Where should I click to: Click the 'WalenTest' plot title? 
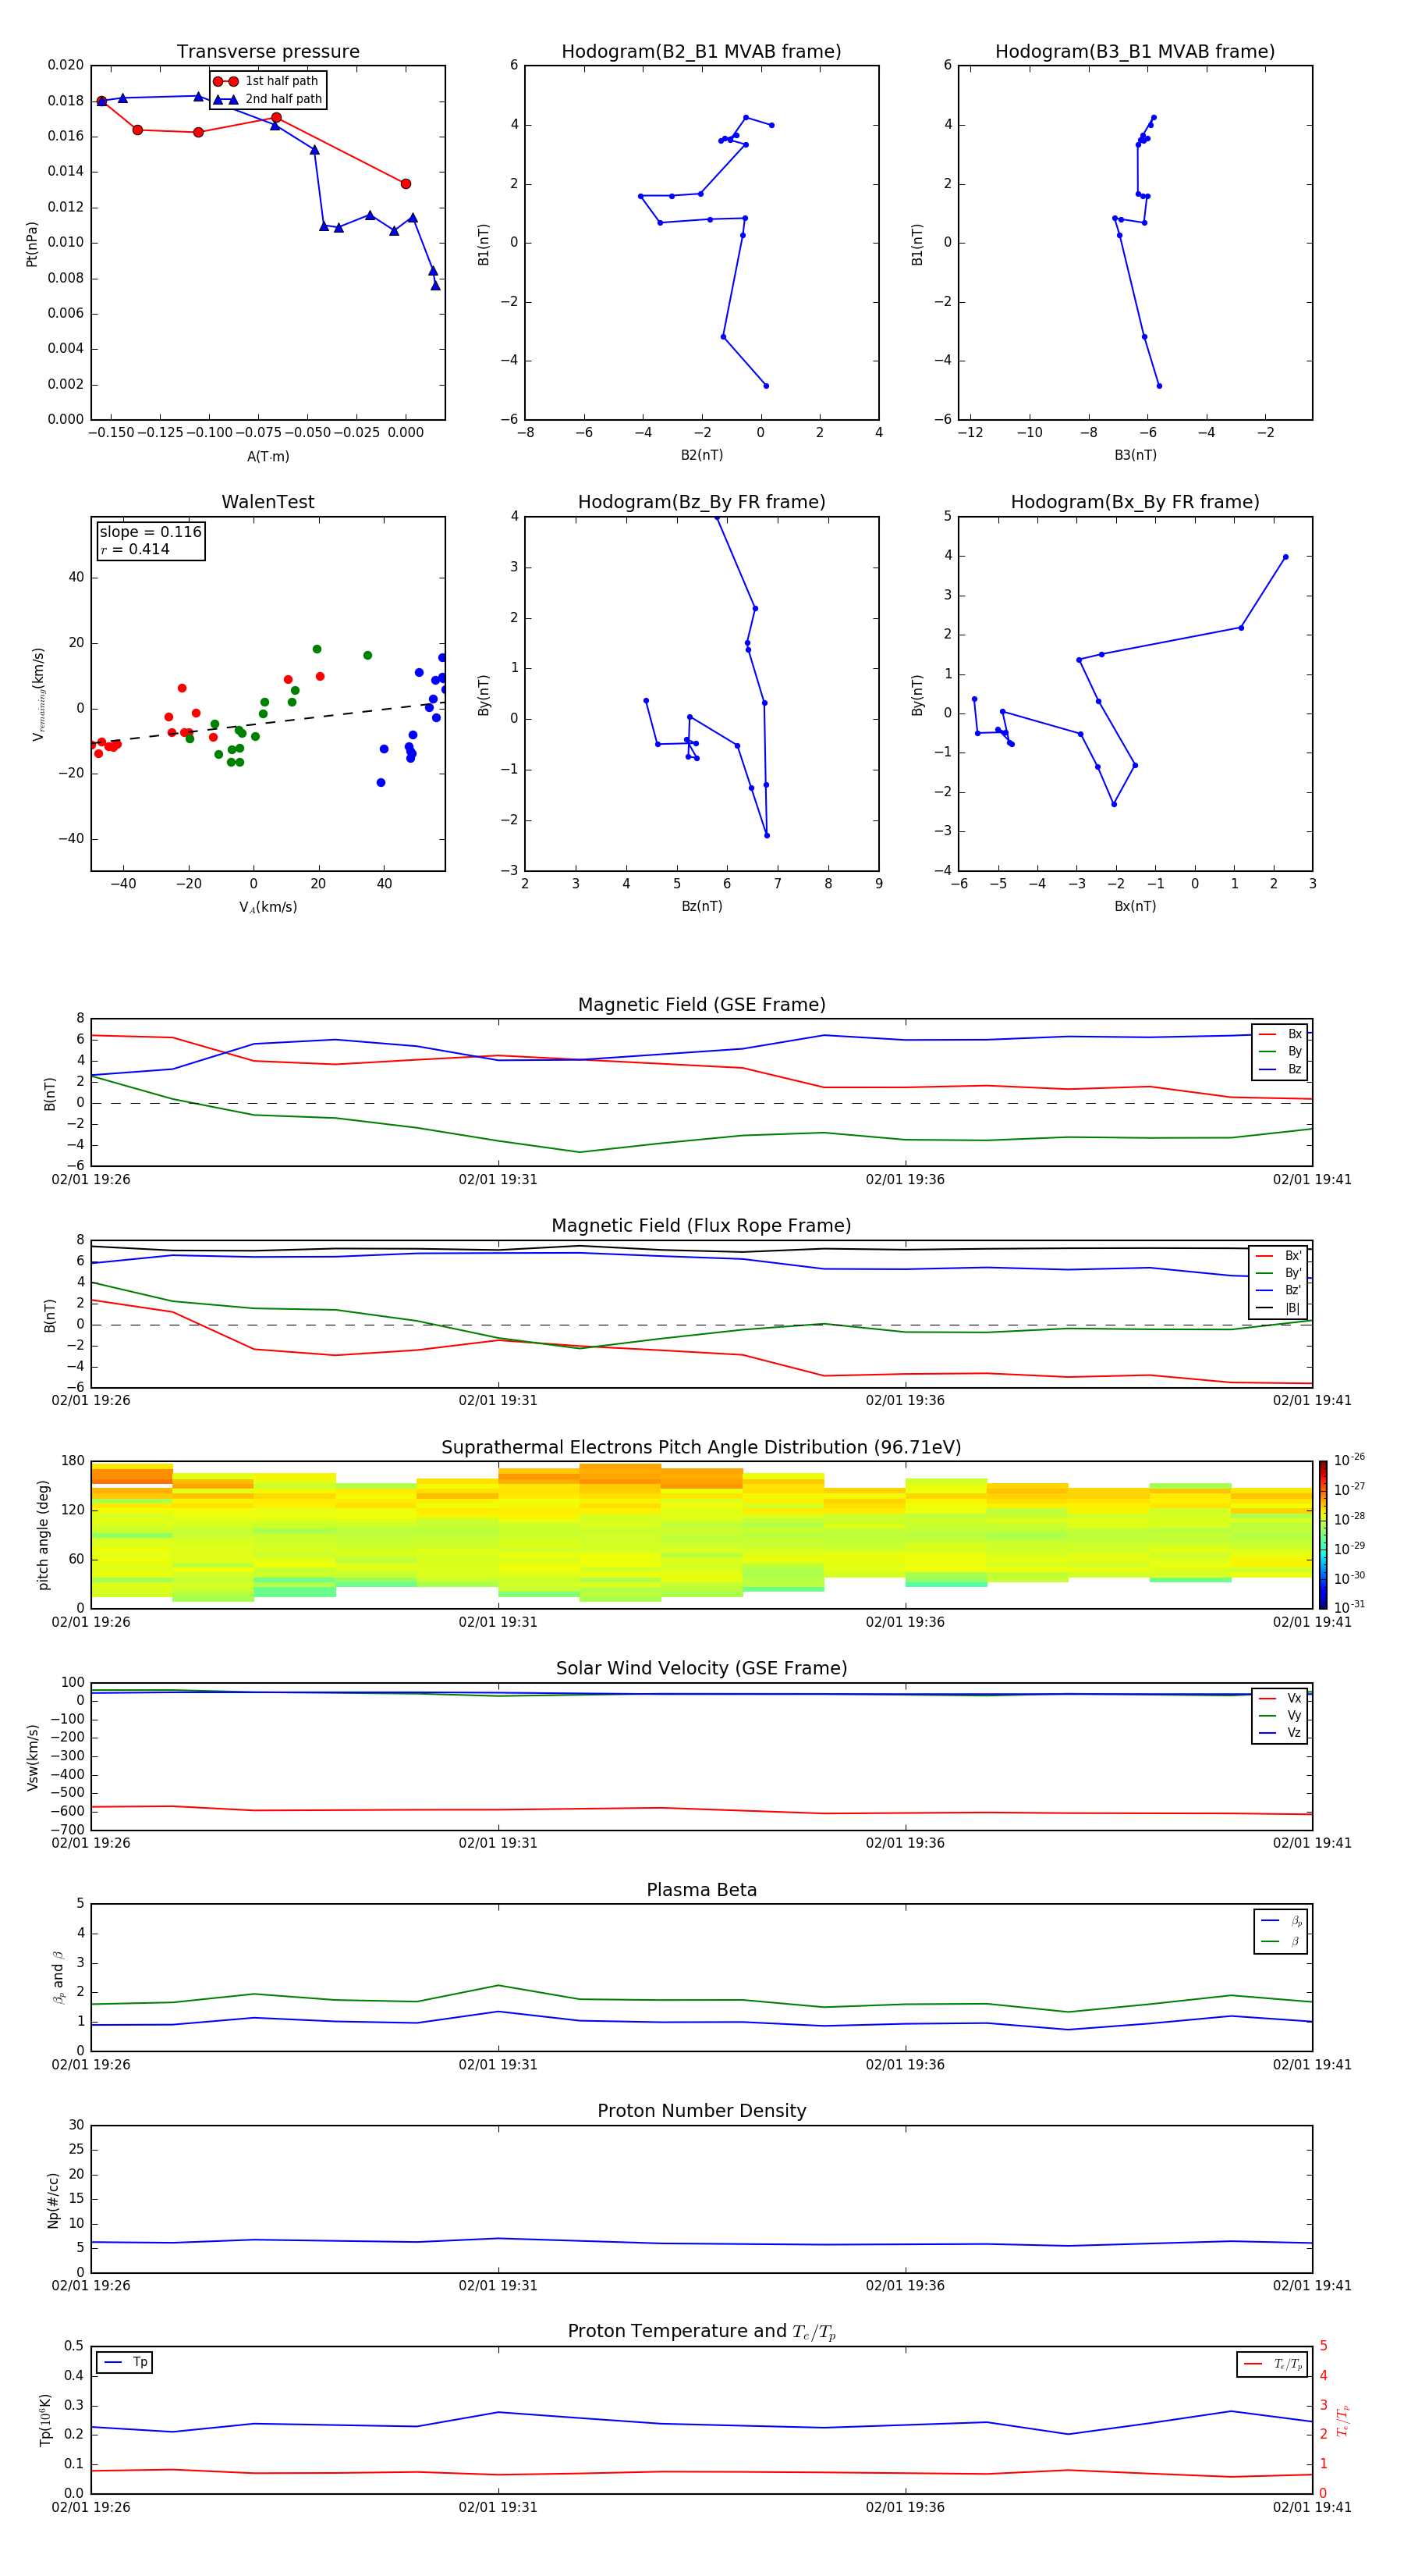[268, 502]
